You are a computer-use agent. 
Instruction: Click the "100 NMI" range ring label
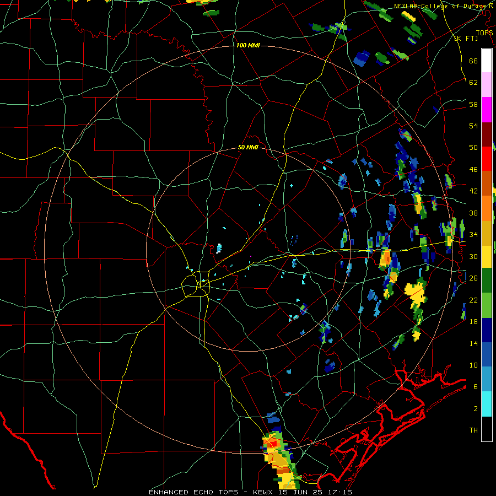click(248, 46)
